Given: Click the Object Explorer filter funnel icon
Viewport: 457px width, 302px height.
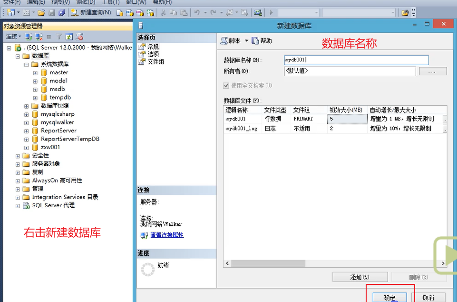Looking at the screenshot, I should pyautogui.click(x=59, y=37).
